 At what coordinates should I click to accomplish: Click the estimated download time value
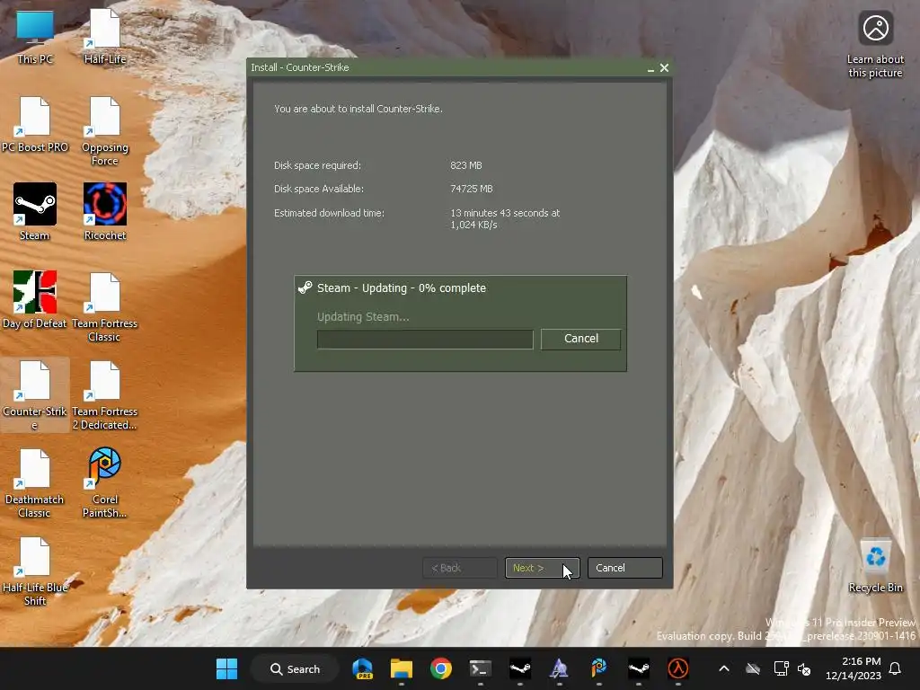click(505, 219)
